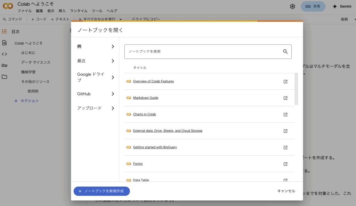This screenshot has height=206, width=356.
Task: Open Getting started with BigQuery link
Action: [155, 147]
